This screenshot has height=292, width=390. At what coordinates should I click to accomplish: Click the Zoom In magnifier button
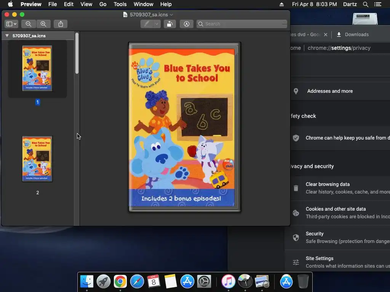click(x=43, y=24)
